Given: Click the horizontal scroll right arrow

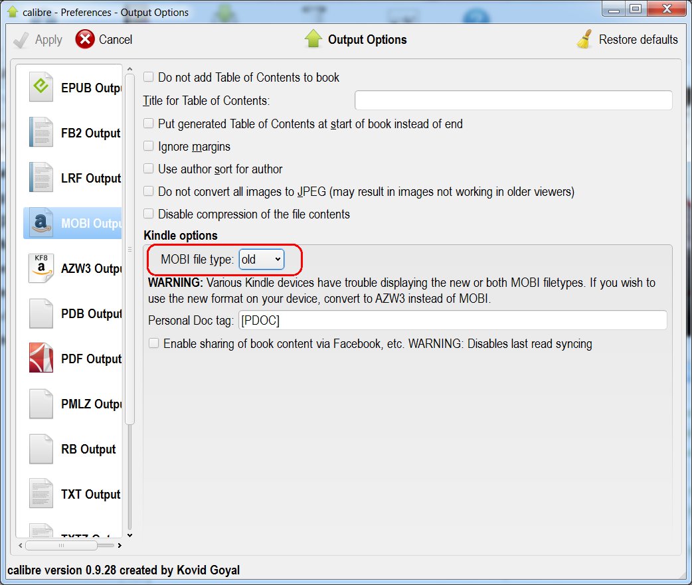Looking at the screenshot, I should click(x=120, y=545).
